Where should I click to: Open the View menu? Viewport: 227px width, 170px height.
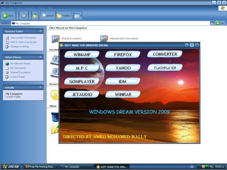tap(19, 8)
